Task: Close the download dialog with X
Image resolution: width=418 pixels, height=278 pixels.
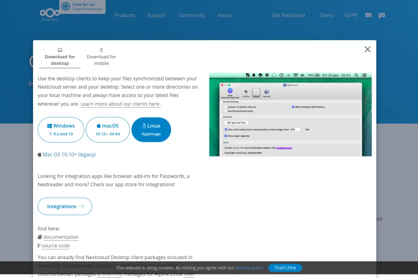Action: point(367,49)
